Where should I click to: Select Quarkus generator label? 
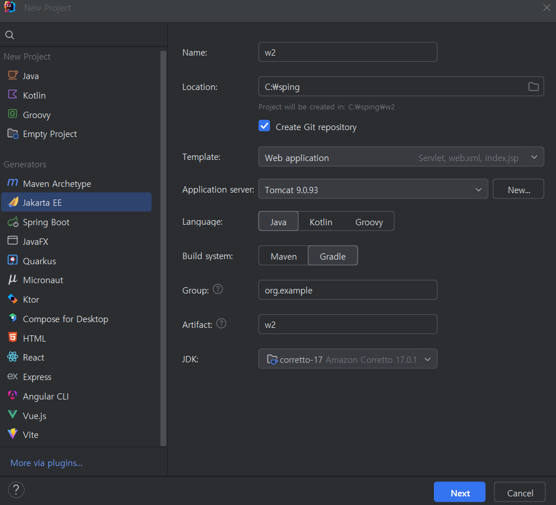(x=40, y=261)
